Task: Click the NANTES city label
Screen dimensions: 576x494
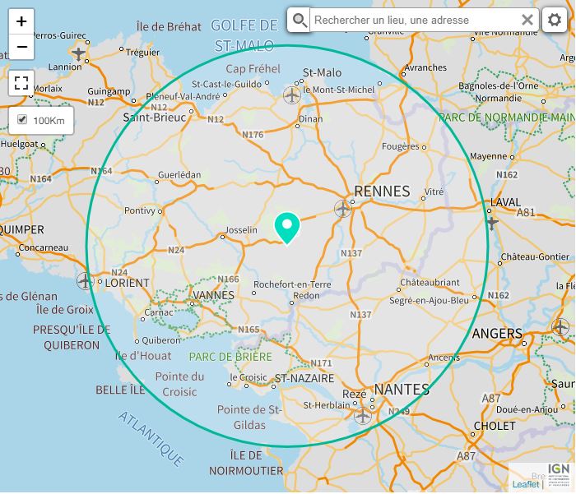Action: (402, 390)
